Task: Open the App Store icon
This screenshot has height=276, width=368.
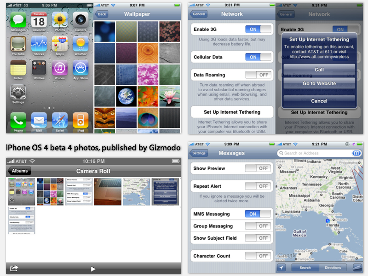Action: click(x=80, y=68)
